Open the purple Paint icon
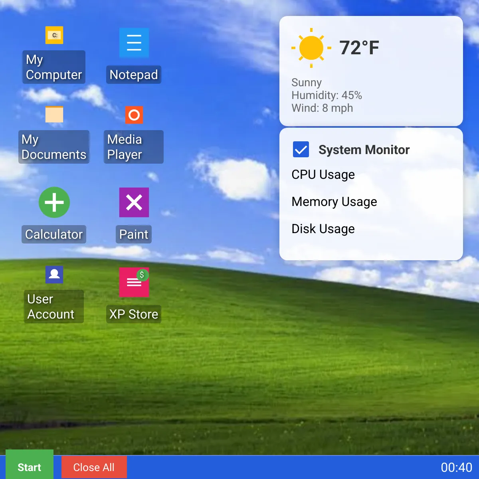Viewport: 479px width, 479px height. coord(134,202)
